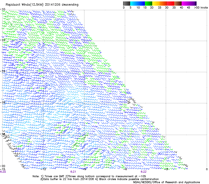
Task: Click the latitude axis label '-10'
Action: point(3,9)
